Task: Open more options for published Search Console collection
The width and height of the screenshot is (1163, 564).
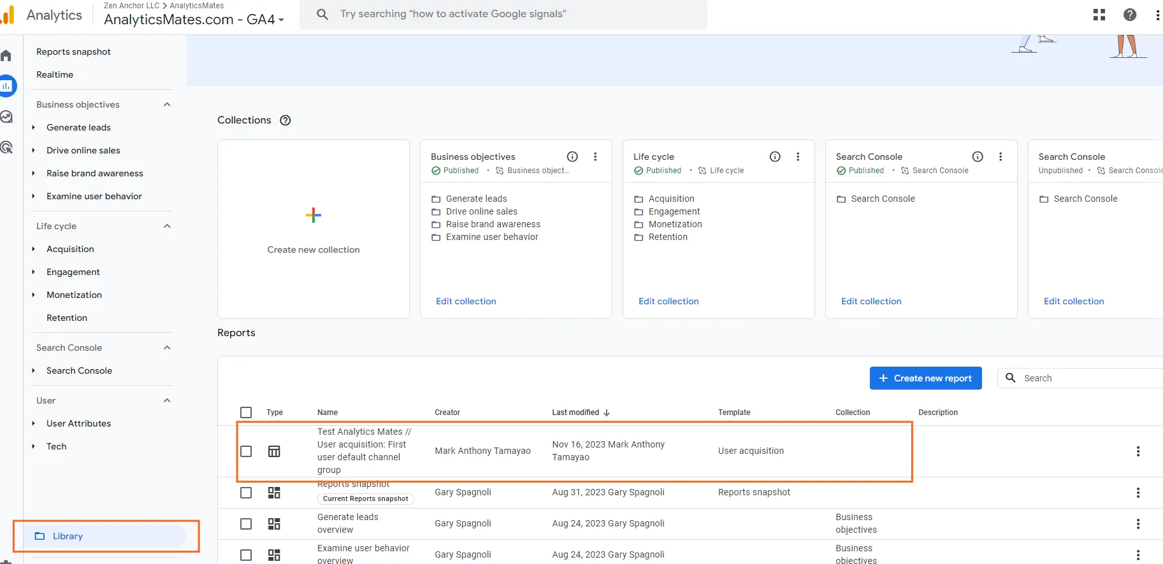Action: [1000, 157]
